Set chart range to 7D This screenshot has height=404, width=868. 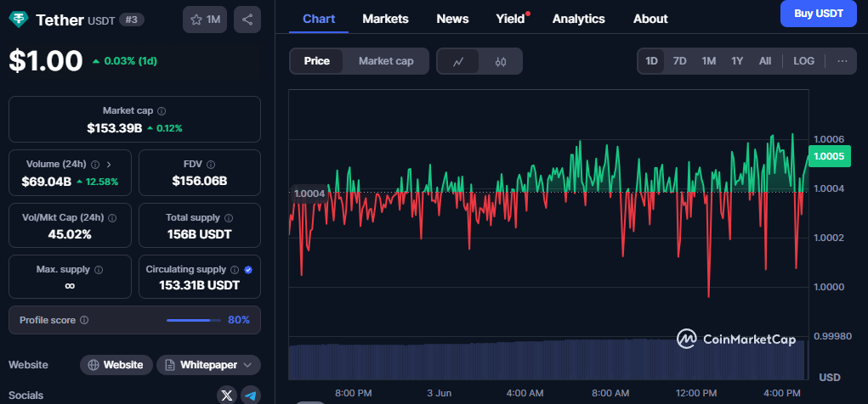(680, 61)
